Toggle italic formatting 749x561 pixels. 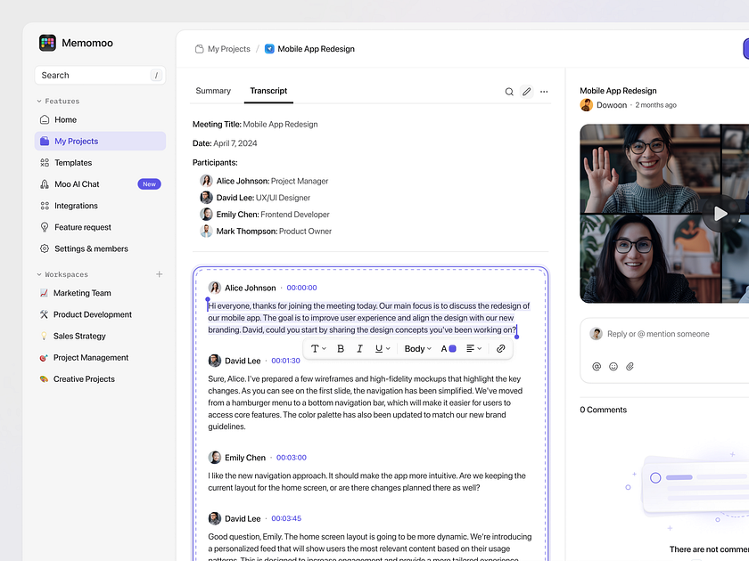pos(360,349)
